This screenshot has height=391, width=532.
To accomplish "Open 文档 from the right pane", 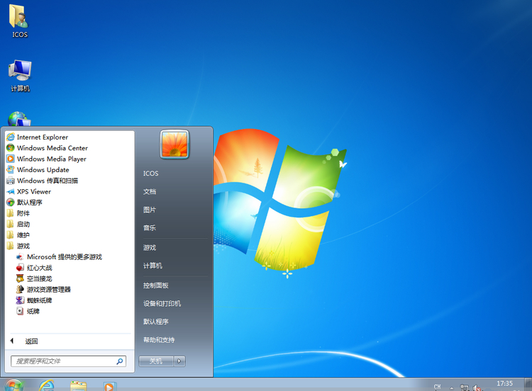I will (x=150, y=192).
